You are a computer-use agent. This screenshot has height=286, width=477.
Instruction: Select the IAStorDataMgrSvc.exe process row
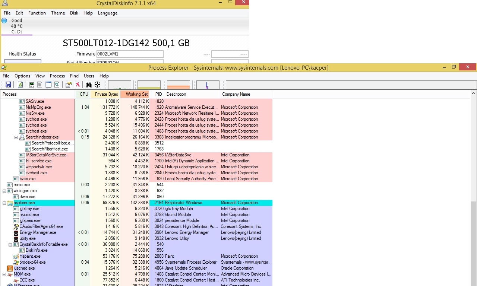[x=136, y=155]
